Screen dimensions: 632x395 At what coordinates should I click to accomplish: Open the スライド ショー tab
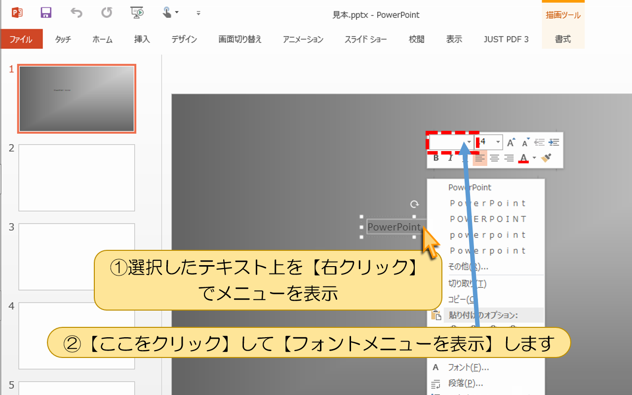(x=366, y=39)
